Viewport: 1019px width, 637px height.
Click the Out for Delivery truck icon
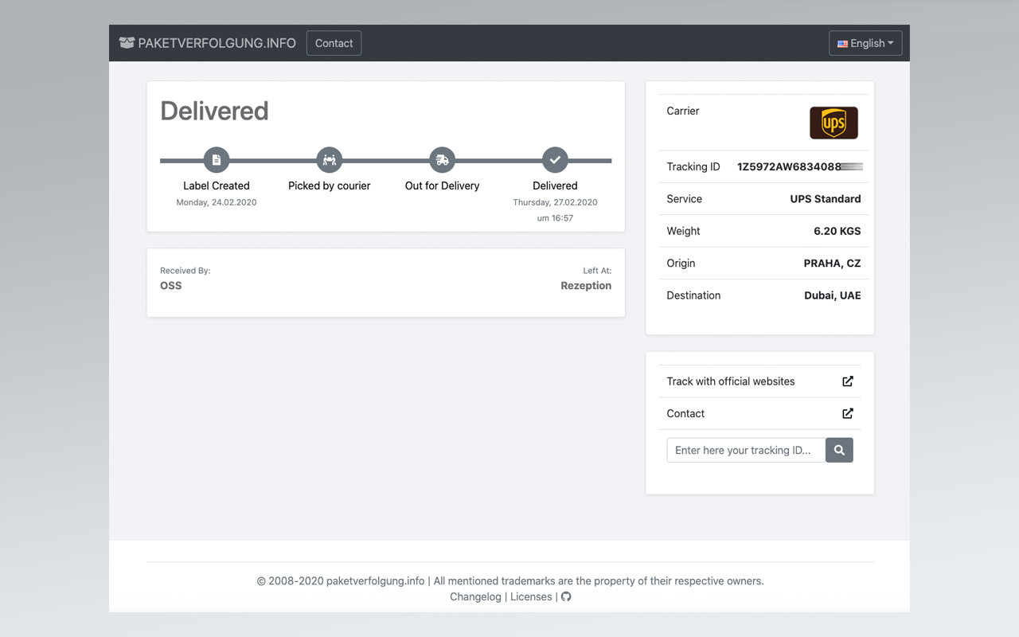tap(443, 160)
